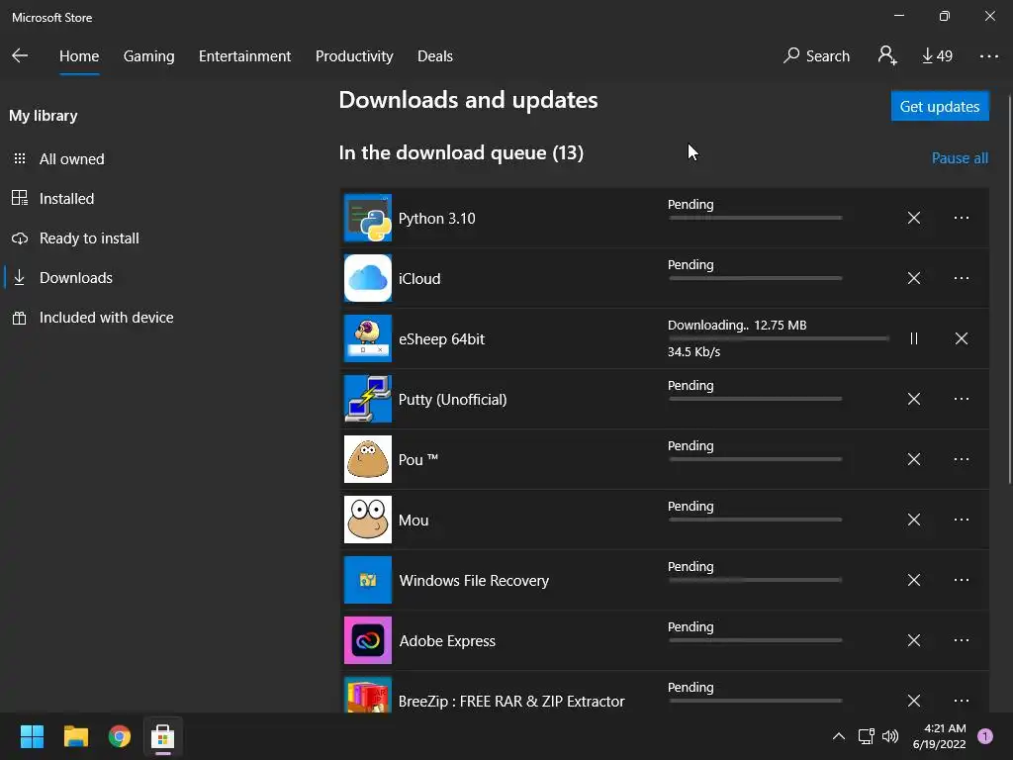
Task: Cancel the iCloud download
Action: tap(913, 278)
